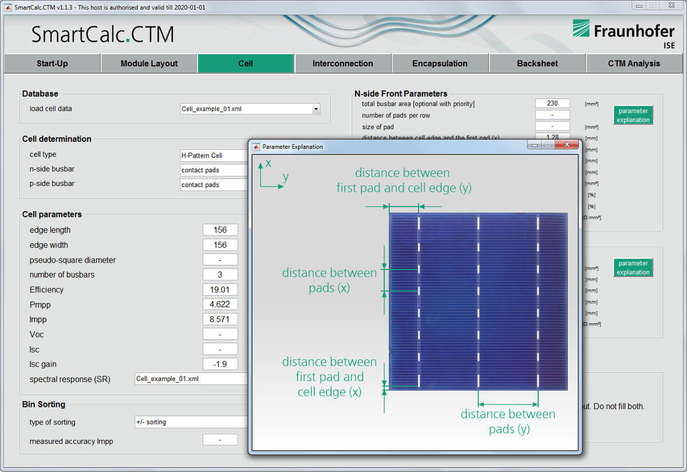
Task: Open the spectral response (SR) dropdown
Action: [192, 379]
